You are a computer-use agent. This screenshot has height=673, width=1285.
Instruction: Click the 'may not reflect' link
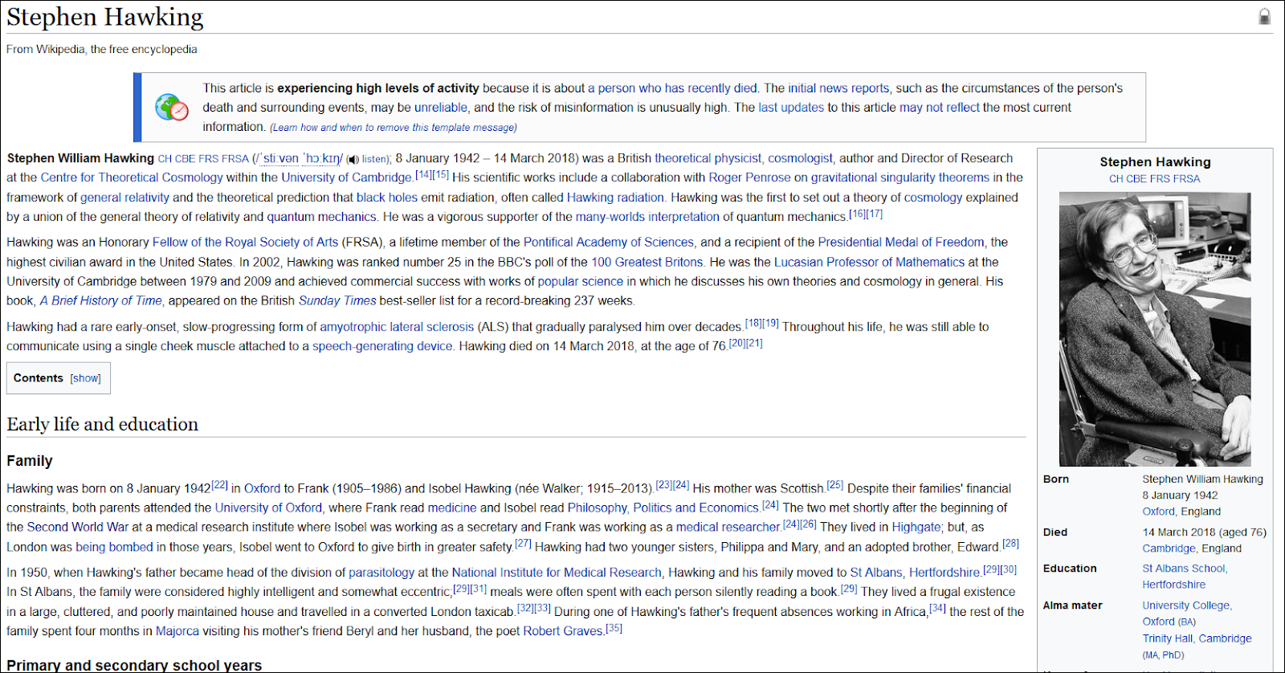pyautogui.click(x=939, y=108)
